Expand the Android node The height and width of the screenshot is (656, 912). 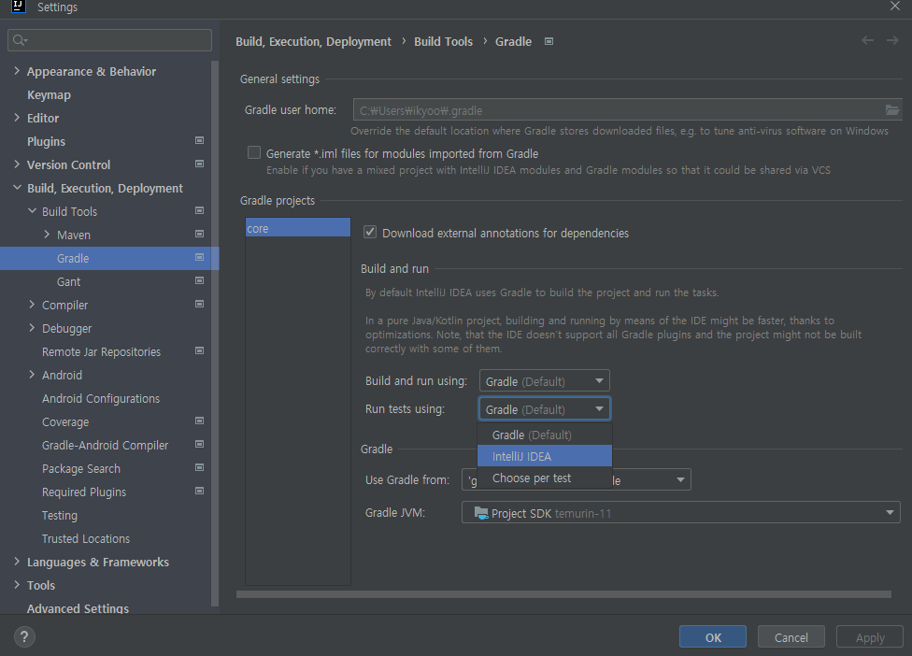[x=32, y=375]
